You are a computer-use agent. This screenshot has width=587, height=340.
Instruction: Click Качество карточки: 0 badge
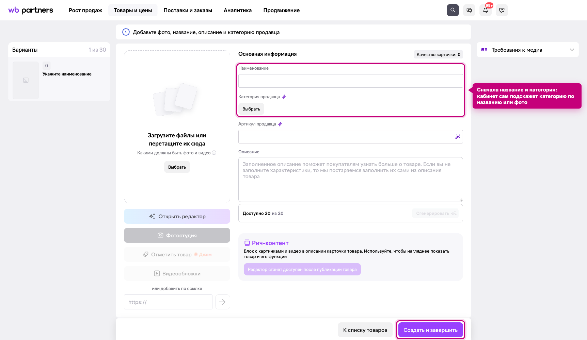439,54
